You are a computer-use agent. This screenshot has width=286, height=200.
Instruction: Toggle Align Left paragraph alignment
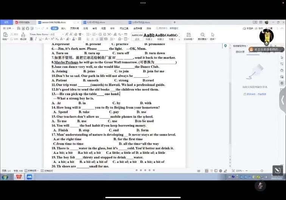click(x=88, y=39)
